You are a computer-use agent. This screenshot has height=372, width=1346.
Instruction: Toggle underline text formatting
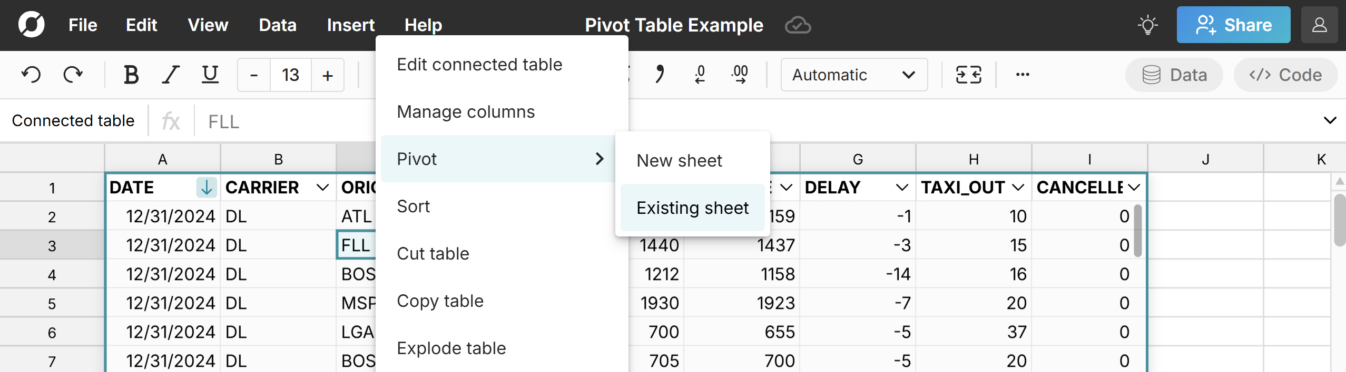[x=210, y=75]
